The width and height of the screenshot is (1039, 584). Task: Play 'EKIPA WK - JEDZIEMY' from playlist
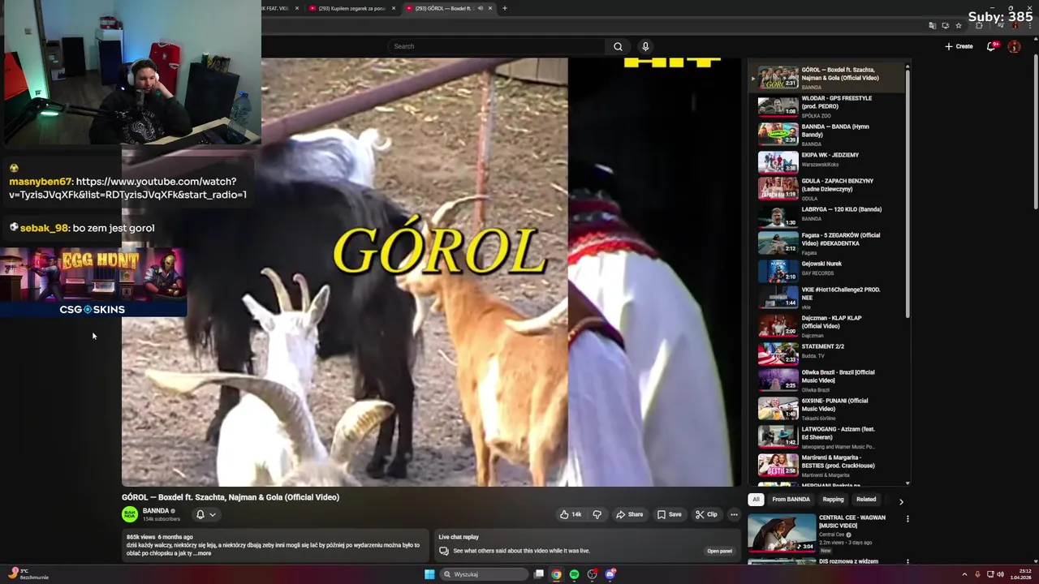pyautogui.click(x=828, y=162)
